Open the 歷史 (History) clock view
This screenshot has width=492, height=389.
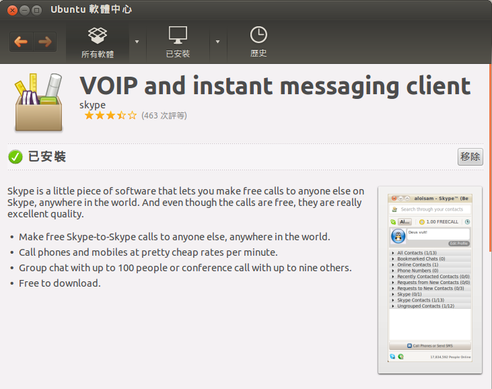(x=258, y=42)
